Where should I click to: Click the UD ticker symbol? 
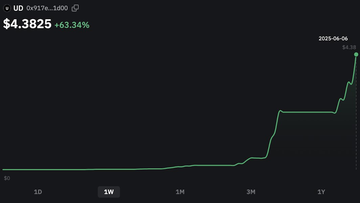pos(18,8)
